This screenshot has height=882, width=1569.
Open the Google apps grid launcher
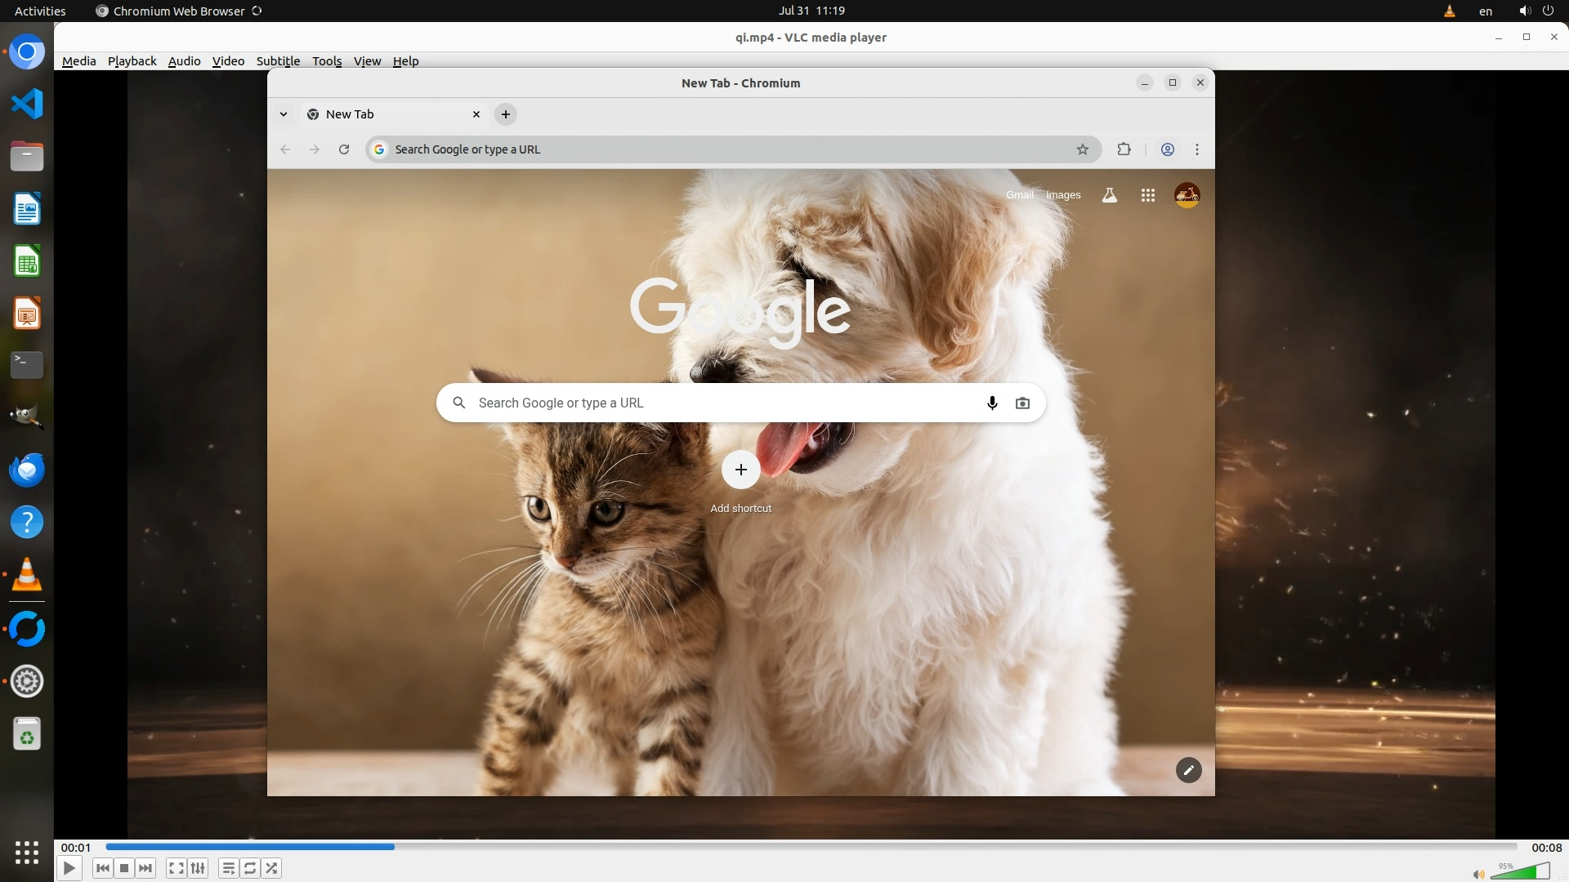tap(1147, 195)
